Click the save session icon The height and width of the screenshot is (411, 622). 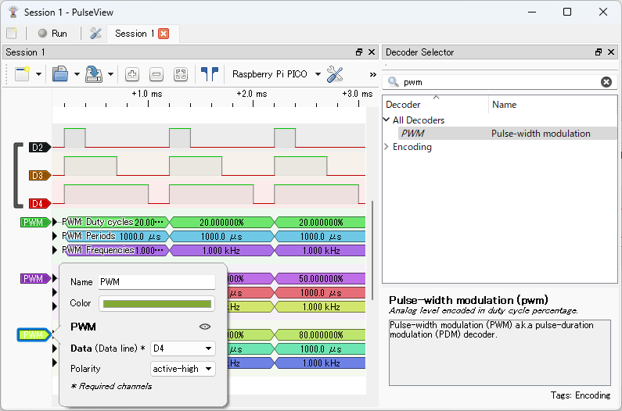point(94,74)
